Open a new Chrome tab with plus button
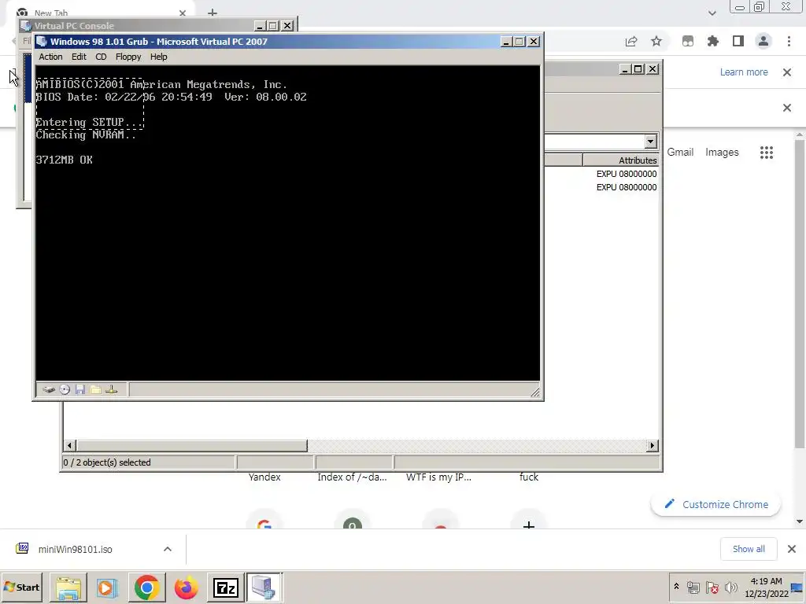Viewport: 806px width, 604px height. (x=213, y=13)
